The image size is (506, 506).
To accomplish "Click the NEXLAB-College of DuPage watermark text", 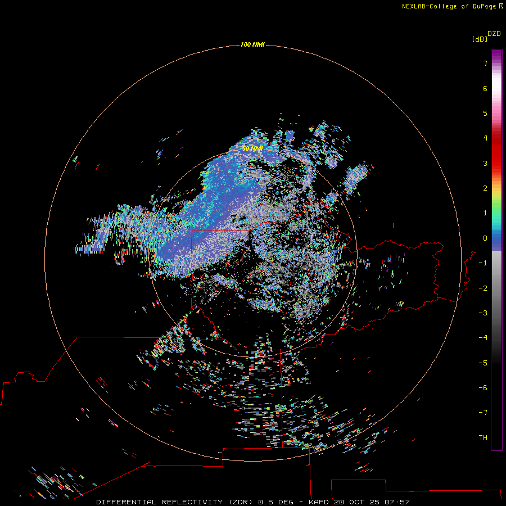I will click(x=449, y=6).
